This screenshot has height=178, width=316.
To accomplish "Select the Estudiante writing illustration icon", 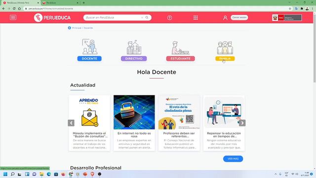I will pos(180,48).
